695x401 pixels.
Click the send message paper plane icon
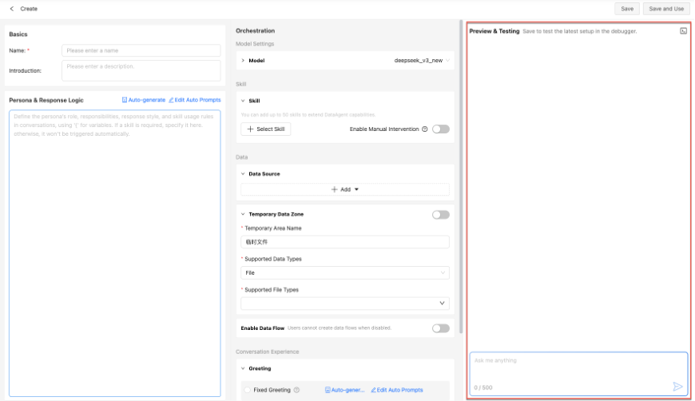pyautogui.click(x=677, y=387)
